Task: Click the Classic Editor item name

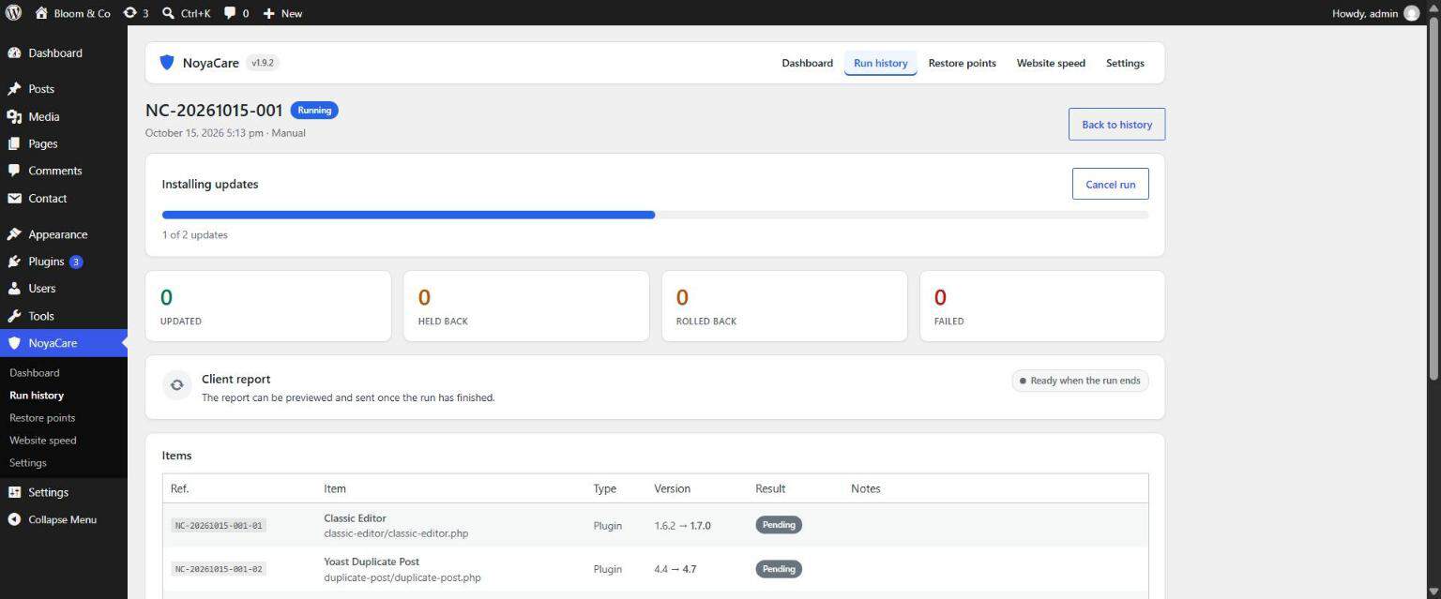Action: [x=355, y=518]
